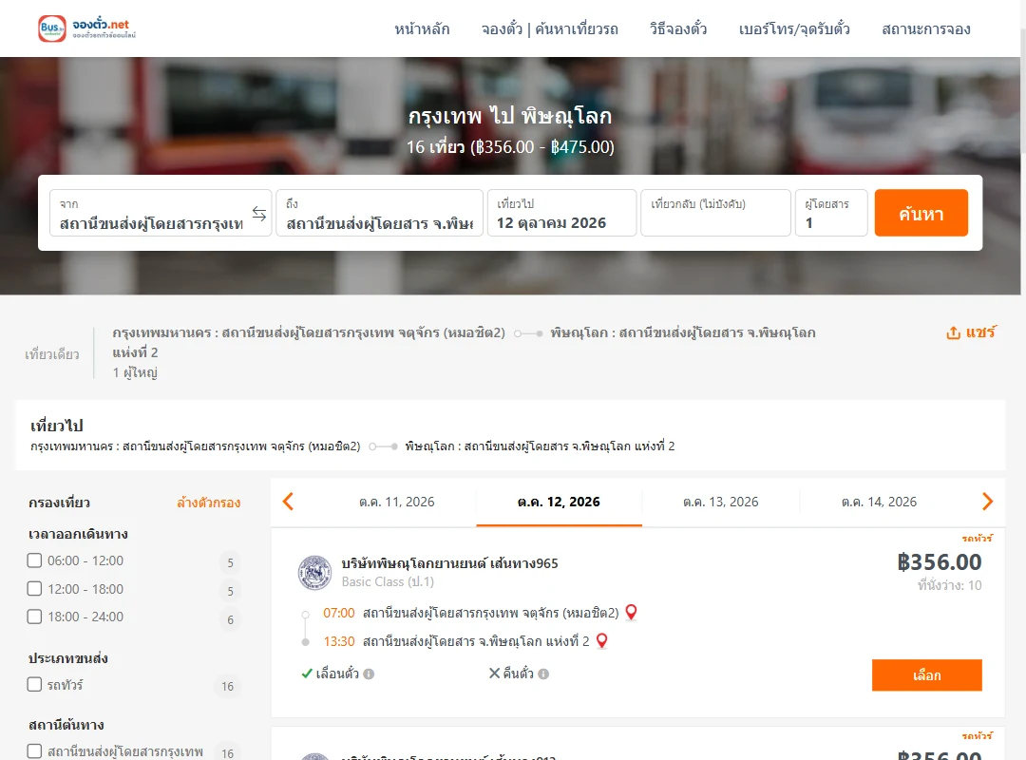Click the Busx จองตั๋ว.net logo
Screen dimensions: 1026x760
click(x=87, y=28)
